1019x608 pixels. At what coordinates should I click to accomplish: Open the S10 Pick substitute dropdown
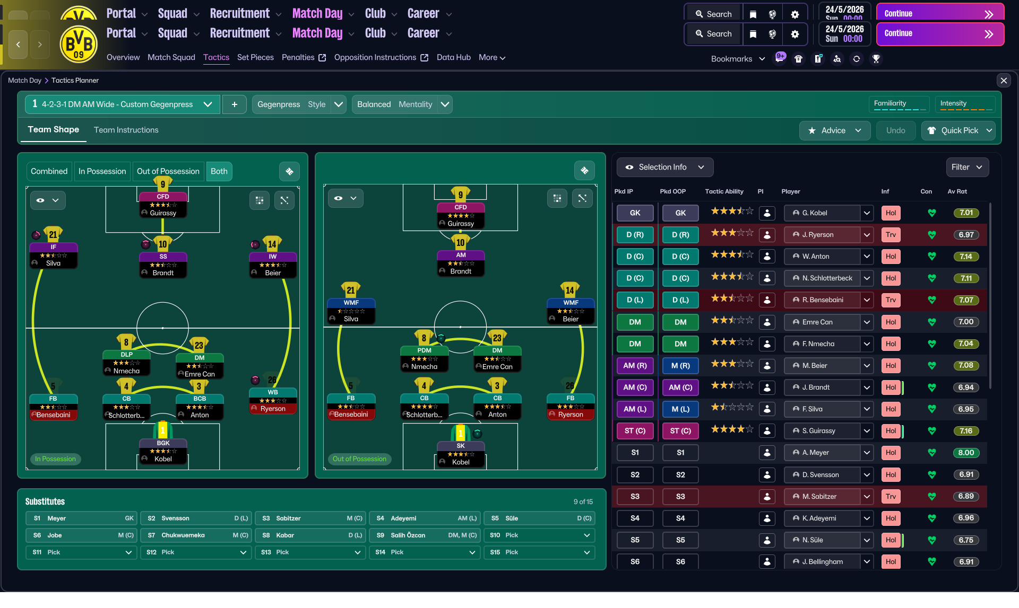(x=540, y=535)
